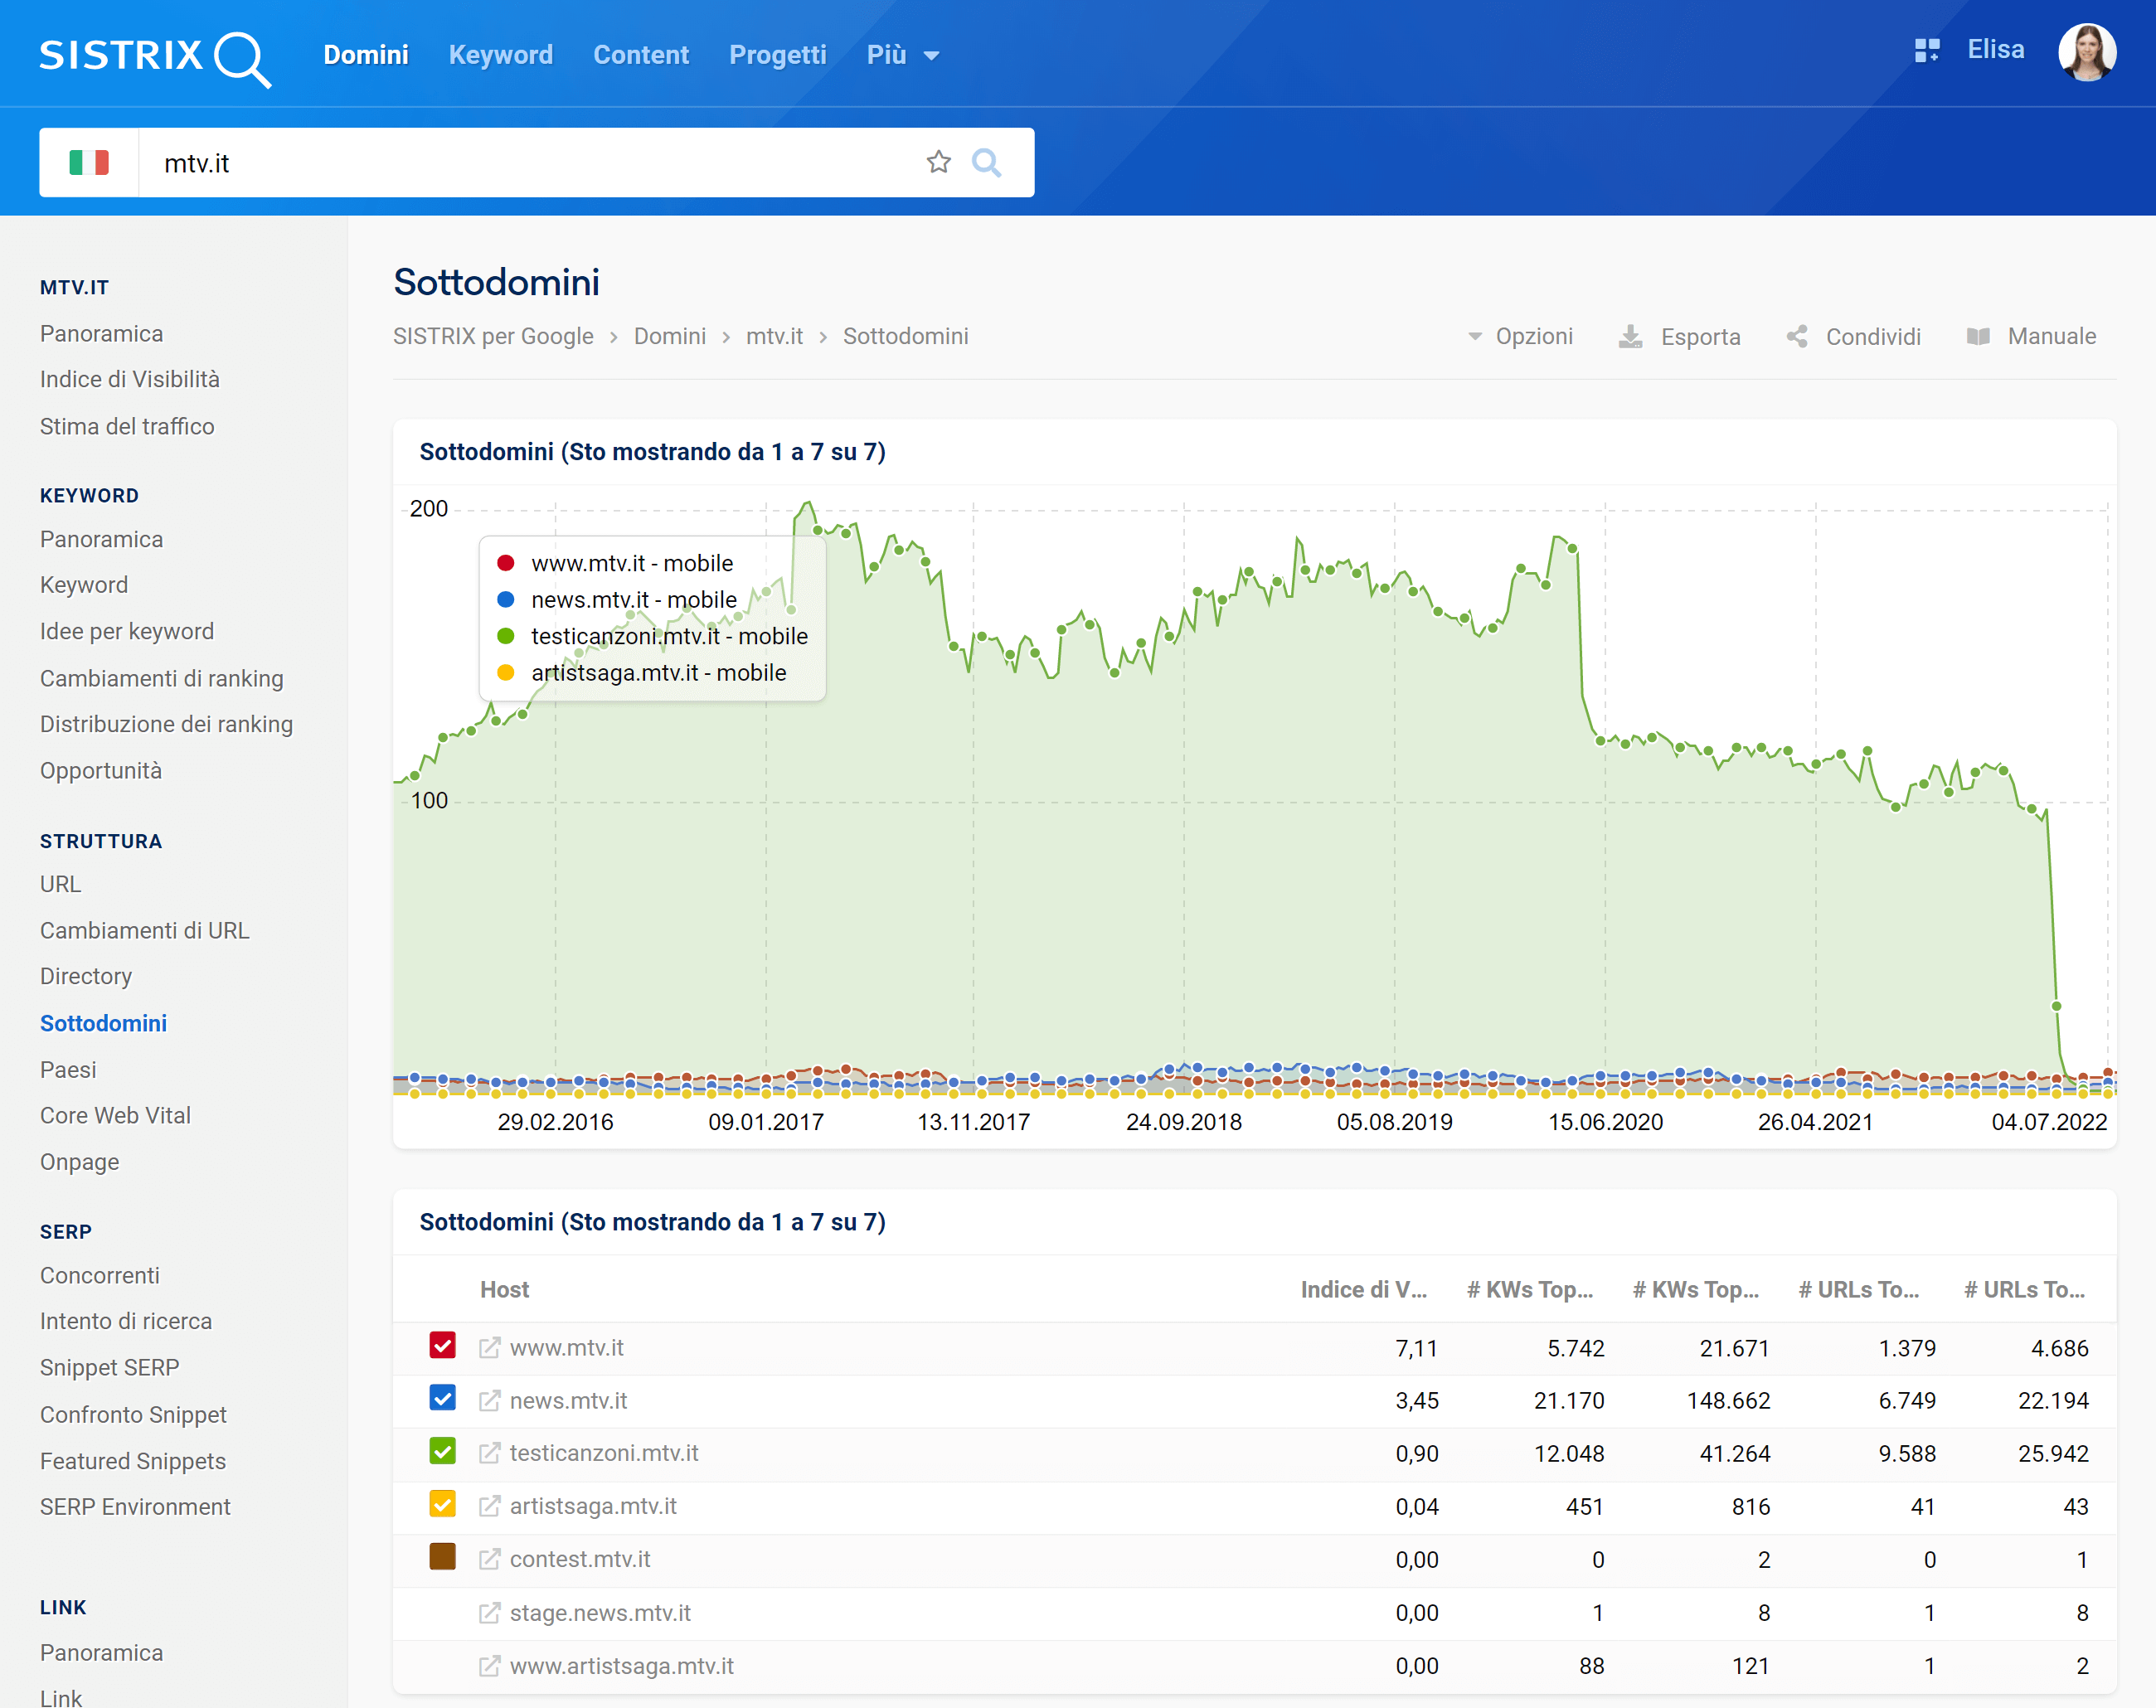Open Distribuzione dei ranking in sidebar
This screenshot has width=2156, height=1708.
(x=167, y=725)
